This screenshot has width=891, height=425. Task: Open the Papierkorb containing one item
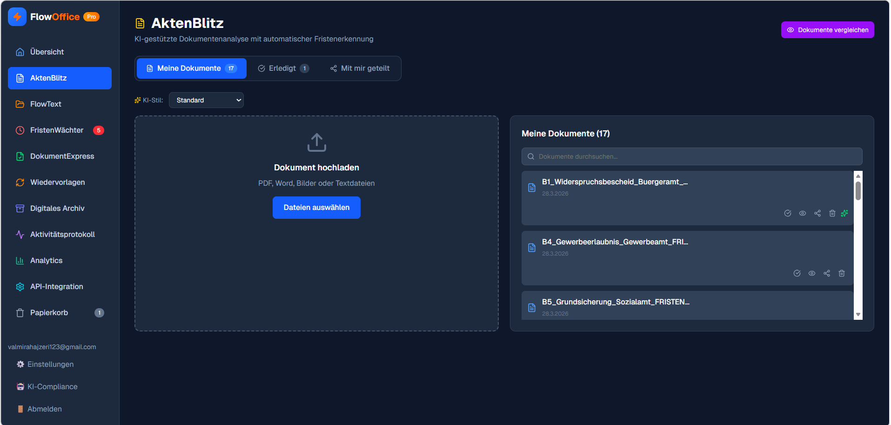click(x=49, y=312)
